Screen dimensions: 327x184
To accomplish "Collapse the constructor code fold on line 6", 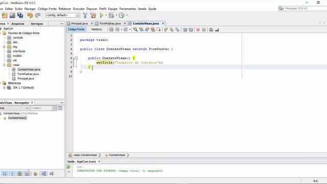I will click(x=76, y=58).
